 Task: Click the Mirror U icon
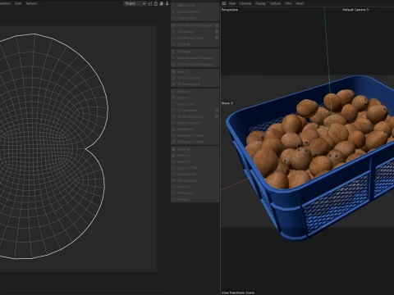(173, 92)
